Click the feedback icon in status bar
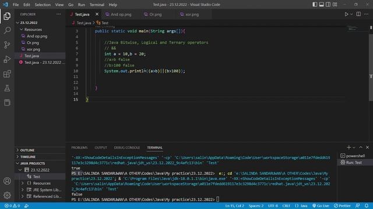Image resolution: width=373 pixels, height=209 pixels. coord(357,206)
